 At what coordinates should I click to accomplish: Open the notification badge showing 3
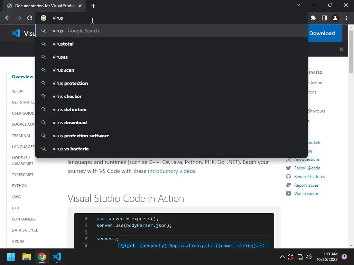coord(344,257)
